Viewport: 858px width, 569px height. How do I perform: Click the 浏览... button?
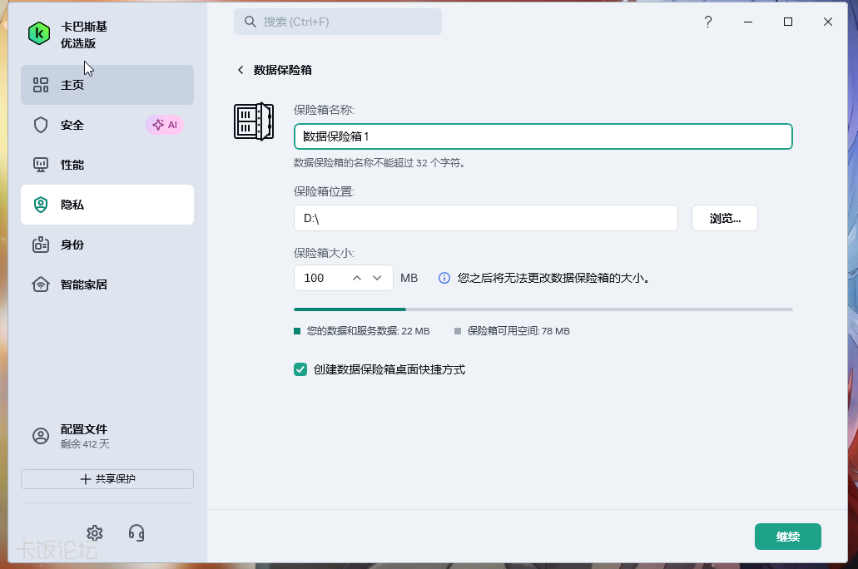pos(725,218)
